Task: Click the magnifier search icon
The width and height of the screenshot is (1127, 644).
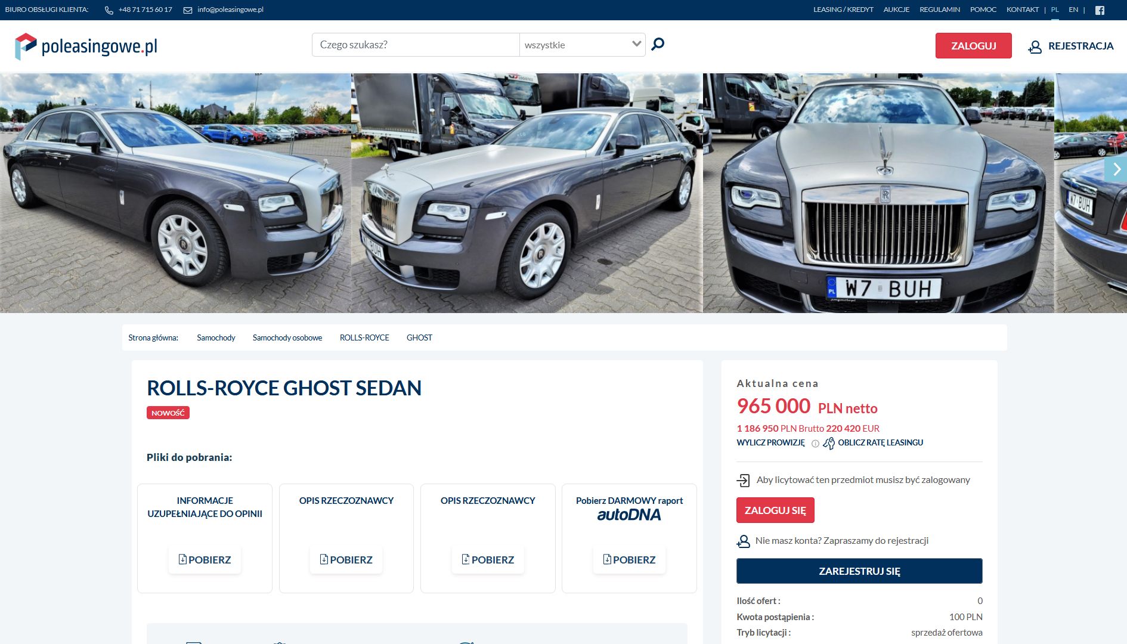Action: 658,44
